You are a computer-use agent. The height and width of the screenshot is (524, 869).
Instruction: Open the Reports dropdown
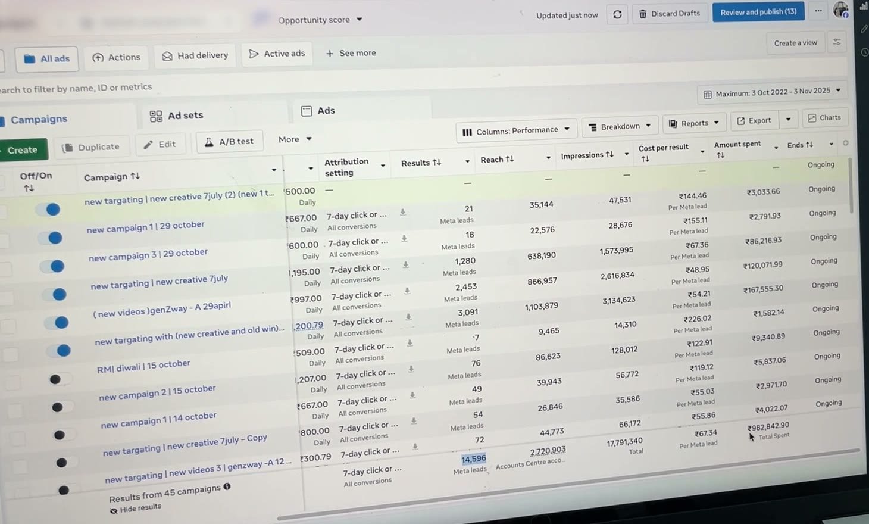(694, 123)
